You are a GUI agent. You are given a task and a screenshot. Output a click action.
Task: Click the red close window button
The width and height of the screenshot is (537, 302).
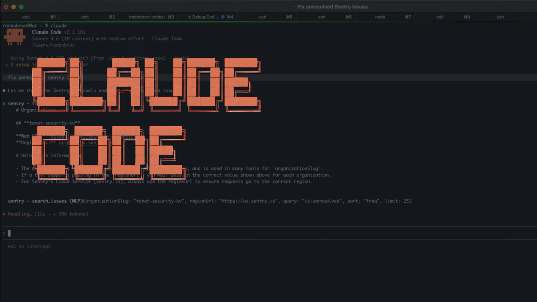coord(6,7)
